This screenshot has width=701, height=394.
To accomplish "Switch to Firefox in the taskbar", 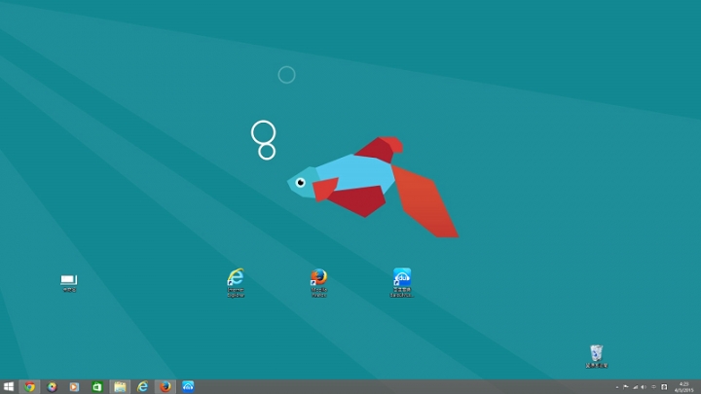I will [x=166, y=387].
